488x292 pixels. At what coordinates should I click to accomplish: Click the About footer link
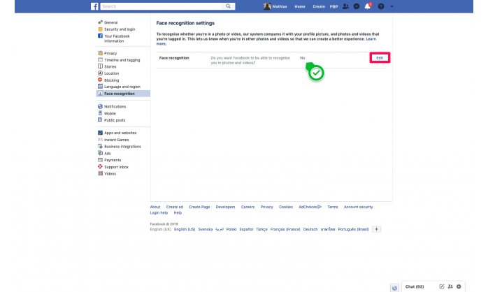tap(155, 207)
